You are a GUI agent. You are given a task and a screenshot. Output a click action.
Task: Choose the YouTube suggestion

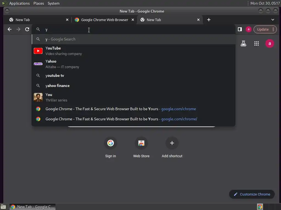pyautogui.click(x=134, y=51)
